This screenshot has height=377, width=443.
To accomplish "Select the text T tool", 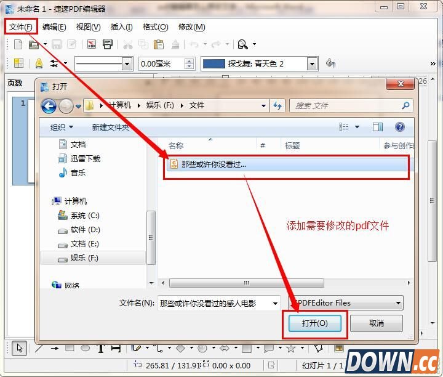I will tap(100, 349).
